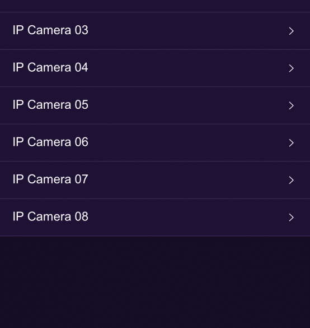310x328 pixels.
Task: Tap the chevron beside IP Camera 05
Action: pos(291,105)
